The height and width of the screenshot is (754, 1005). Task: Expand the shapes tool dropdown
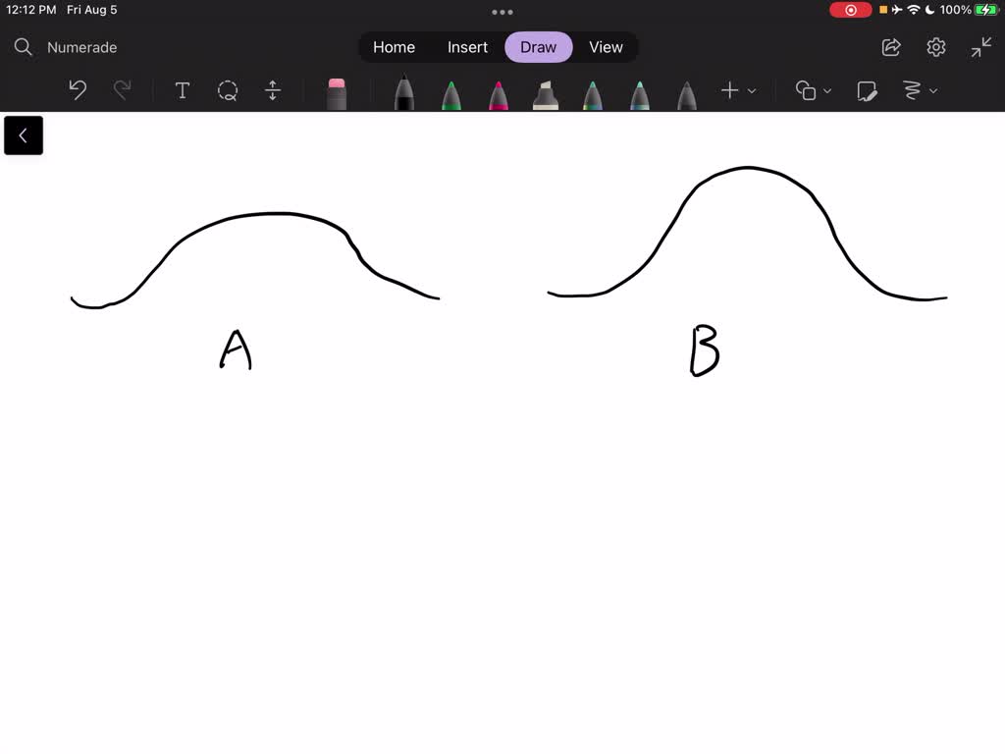tap(812, 90)
